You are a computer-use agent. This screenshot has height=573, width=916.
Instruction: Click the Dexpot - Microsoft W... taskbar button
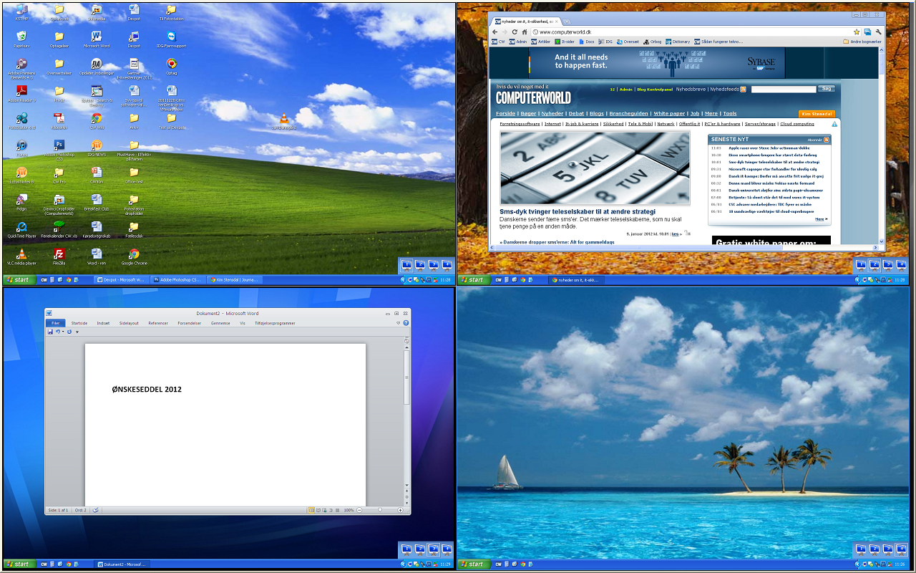point(121,280)
